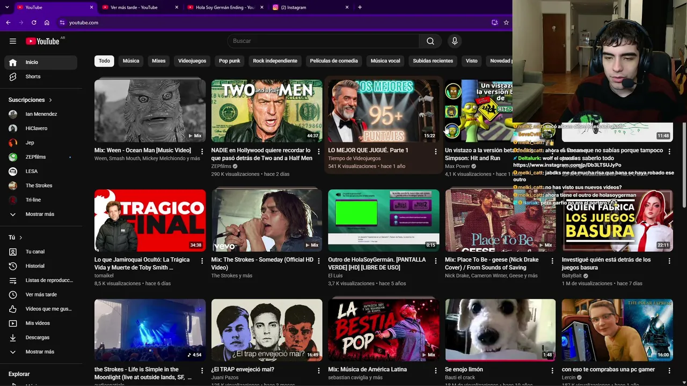The image size is (687, 386).
Task: Select the Música vocal filter chip
Action: click(x=385, y=61)
